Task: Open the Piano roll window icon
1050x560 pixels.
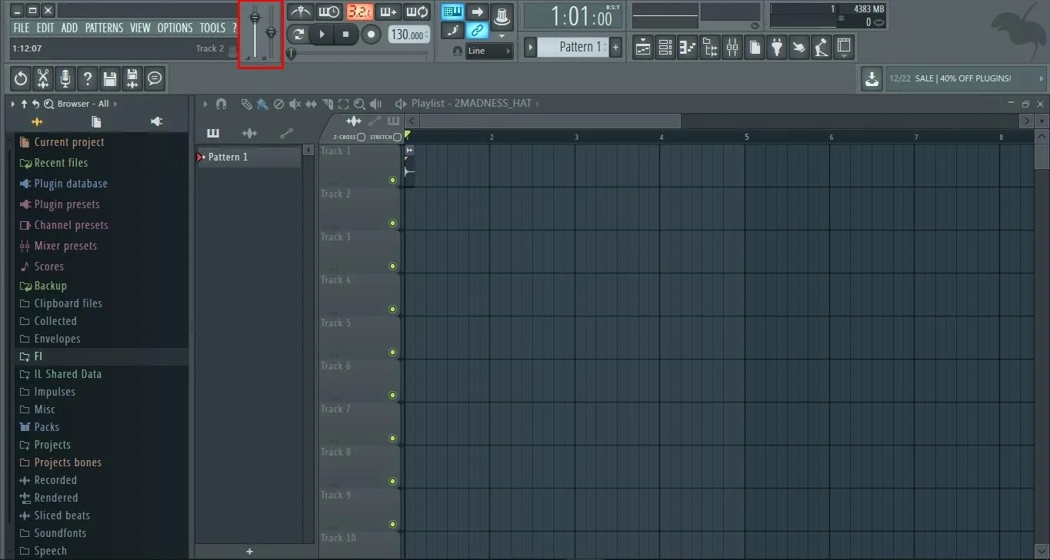Action: [x=688, y=48]
